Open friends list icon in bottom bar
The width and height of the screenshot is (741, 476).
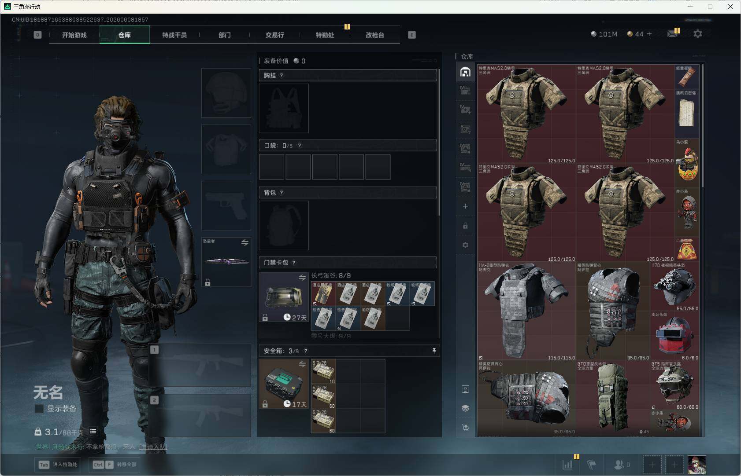[x=619, y=464]
